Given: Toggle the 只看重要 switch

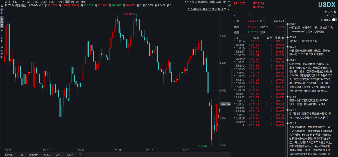Looking at the screenshot, I should [334, 20].
